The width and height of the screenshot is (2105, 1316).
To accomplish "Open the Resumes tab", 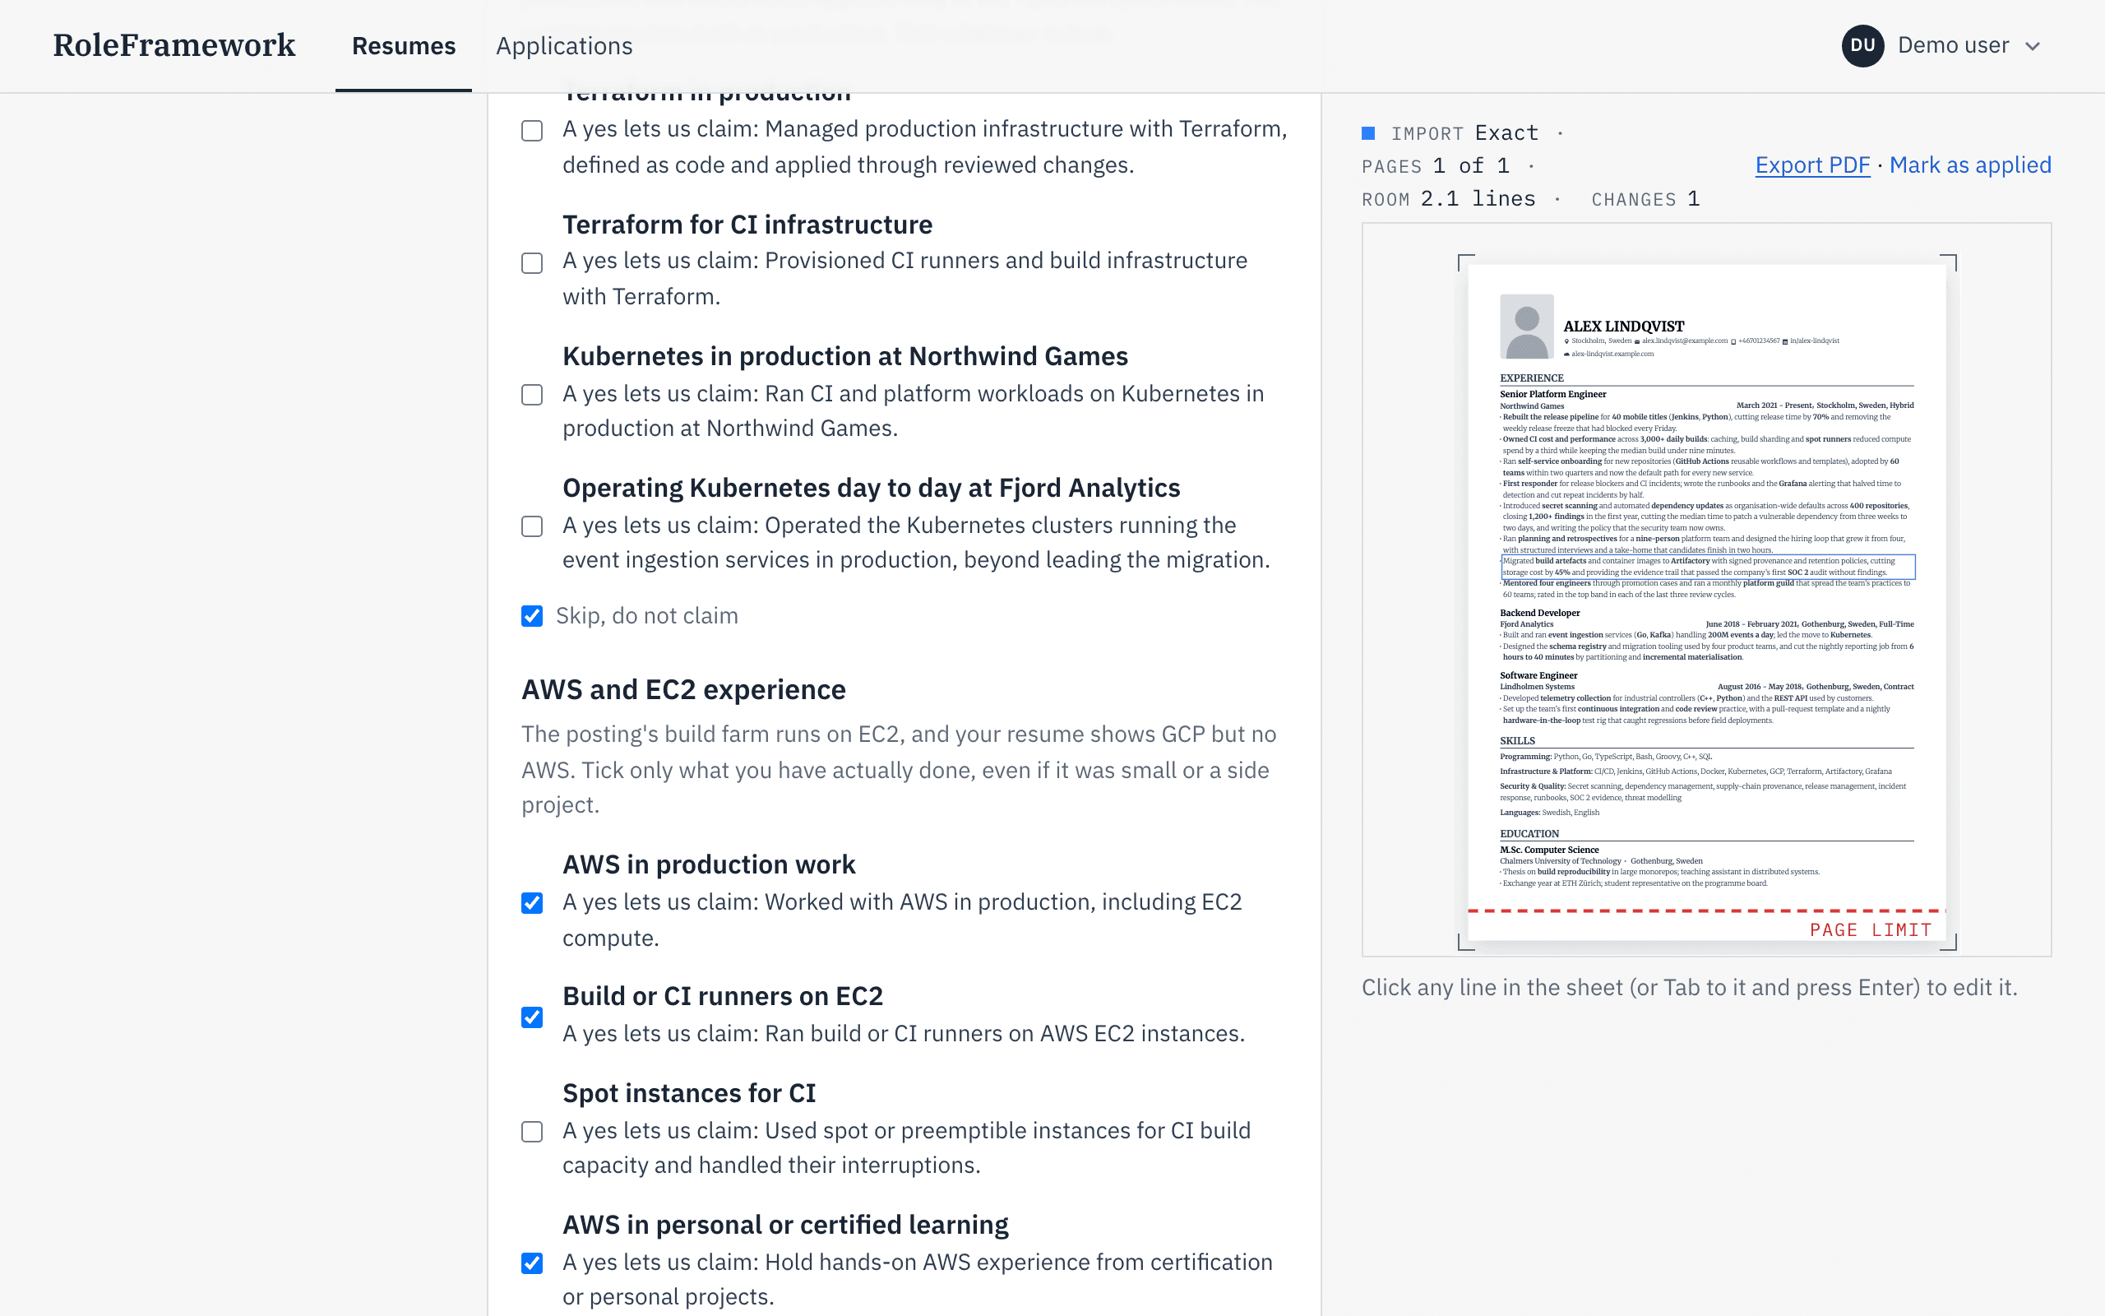I will tap(404, 46).
